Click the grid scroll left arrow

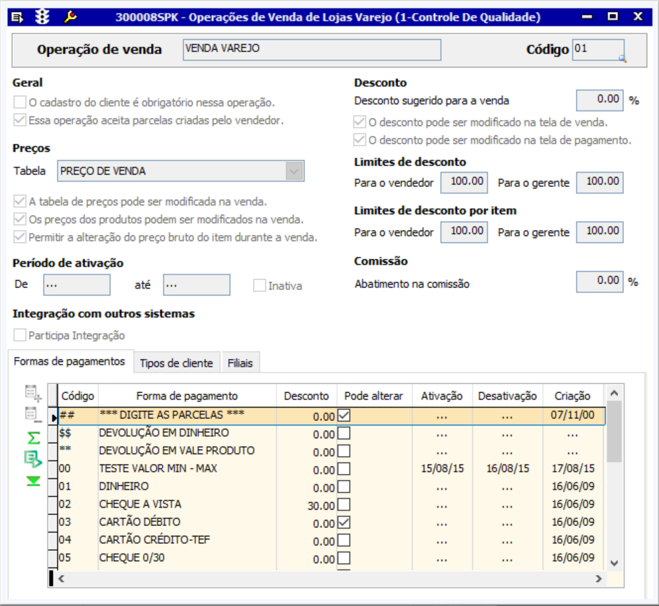point(61,579)
